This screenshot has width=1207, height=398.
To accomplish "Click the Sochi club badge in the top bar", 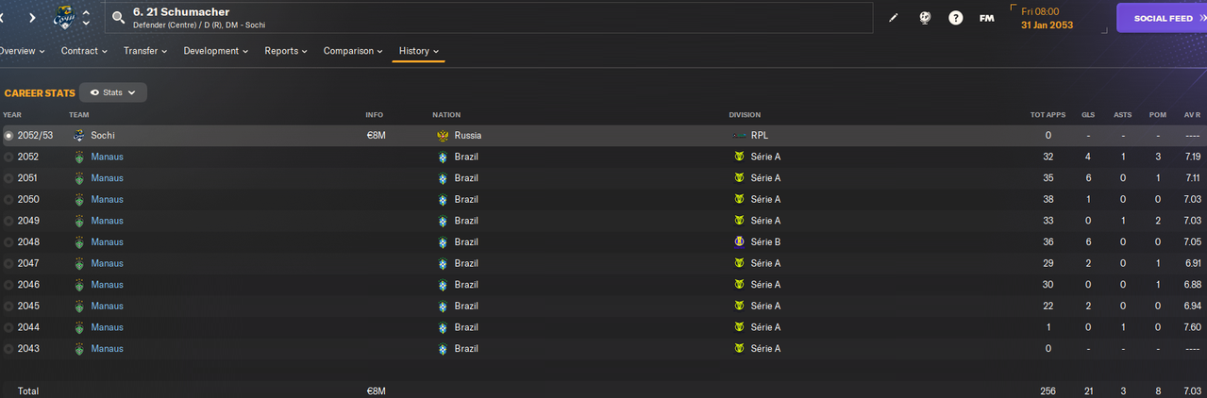I will (64, 17).
